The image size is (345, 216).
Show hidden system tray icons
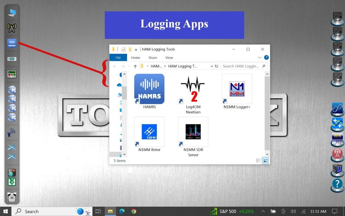pyautogui.click(x=263, y=211)
